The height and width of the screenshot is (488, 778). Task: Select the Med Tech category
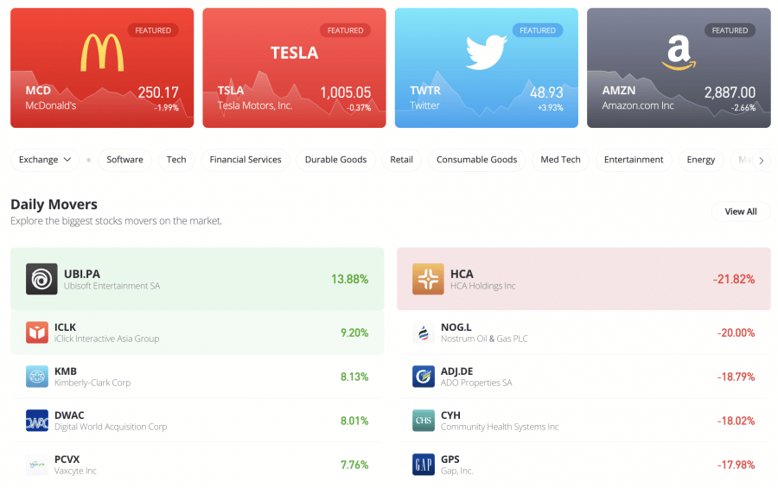(x=561, y=160)
